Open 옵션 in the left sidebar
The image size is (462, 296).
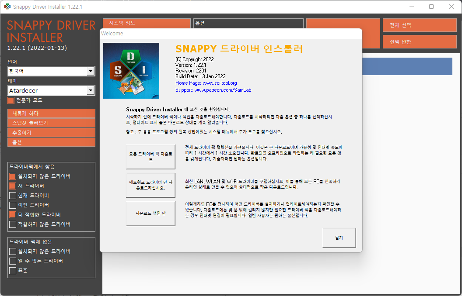pyautogui.click(x=51, y=142)
